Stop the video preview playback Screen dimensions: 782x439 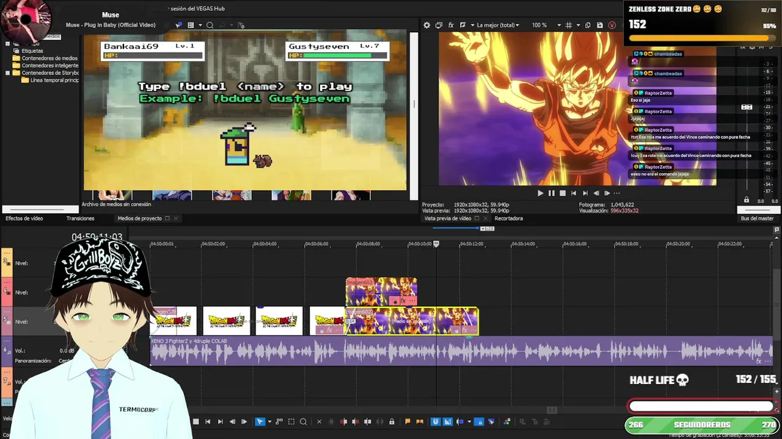tap(563, 193)
